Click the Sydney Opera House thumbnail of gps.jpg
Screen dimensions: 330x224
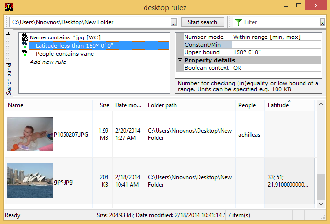point(30,181)
